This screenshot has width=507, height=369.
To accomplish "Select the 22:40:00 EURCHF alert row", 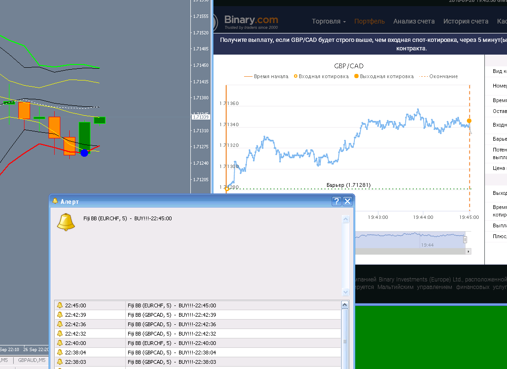I will point(198,343).
